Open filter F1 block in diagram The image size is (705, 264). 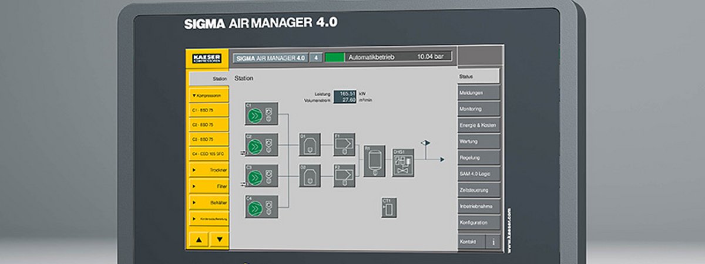point(344,144)
